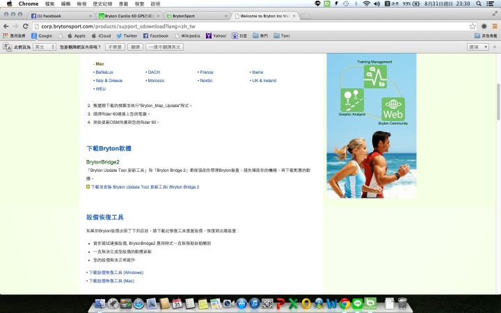Expand the 其他書籤 bookmarks folder
Image resolution: width=501 pixels, height=313 pixels.
pos(486,35)
